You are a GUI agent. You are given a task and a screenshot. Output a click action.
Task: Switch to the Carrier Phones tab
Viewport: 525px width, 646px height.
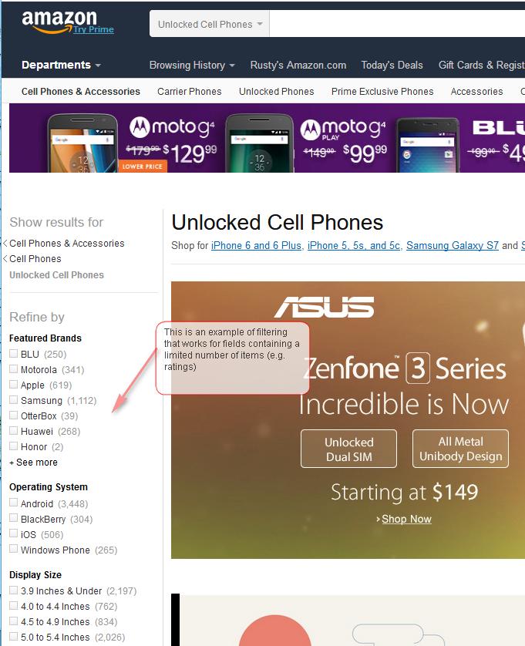click(189, 92)
